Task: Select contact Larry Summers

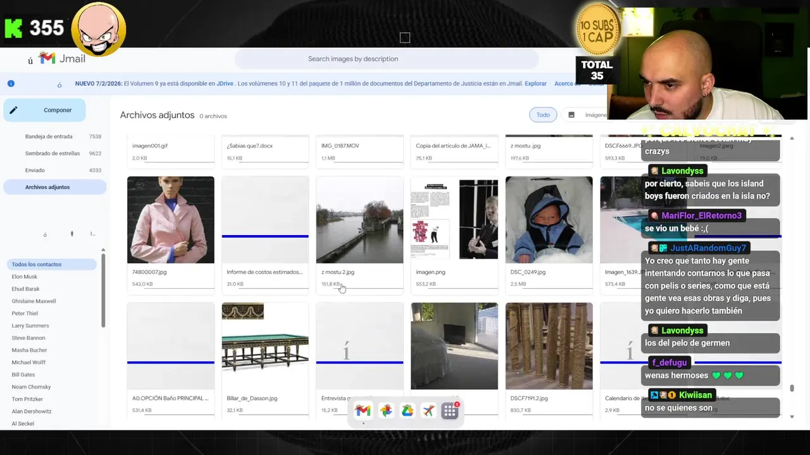Action: pos(30,325)
